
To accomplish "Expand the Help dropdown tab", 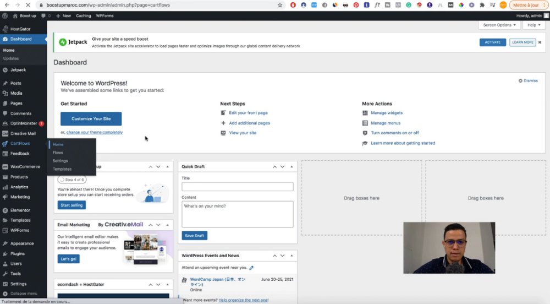I will tap(534, 25).
